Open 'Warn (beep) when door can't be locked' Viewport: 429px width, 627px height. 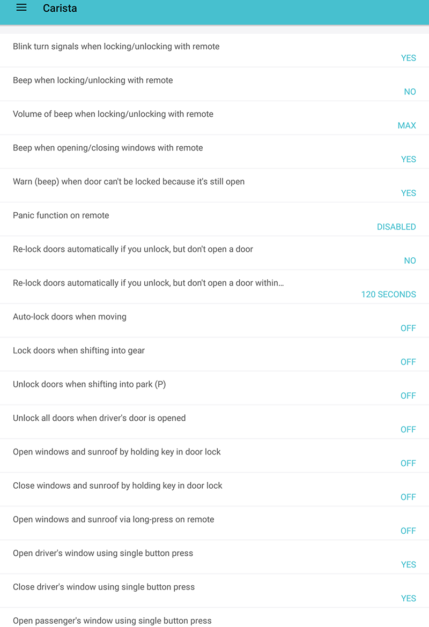coord(214,185)
